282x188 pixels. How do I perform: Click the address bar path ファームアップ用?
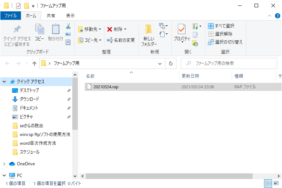click(x=66, y=63)
